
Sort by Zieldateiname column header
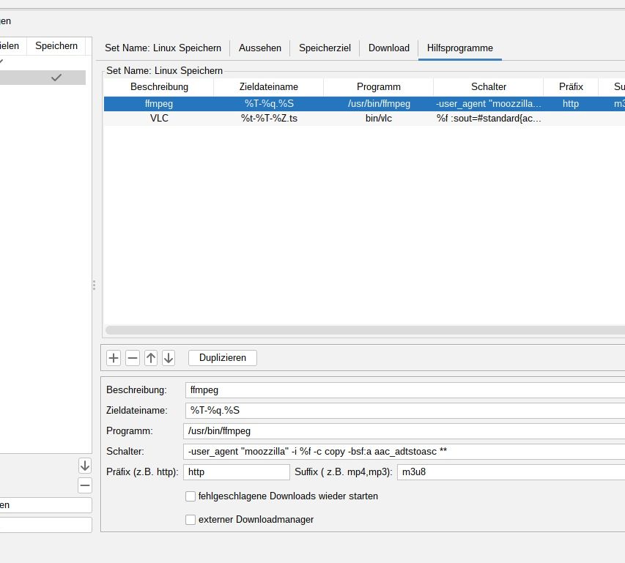[x=269, y=87]
